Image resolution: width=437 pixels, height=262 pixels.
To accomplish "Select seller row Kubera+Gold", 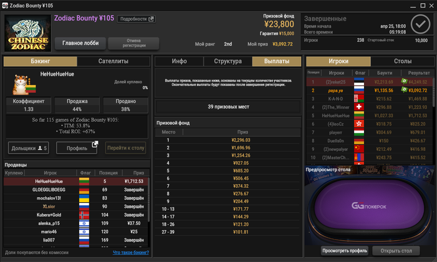I will click(76, 215).
